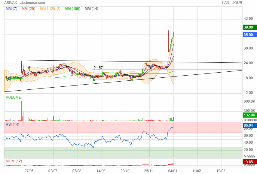Click the volume spike bar before 04/01
Viewport: 257px width, 174px height.
[x=168, y=113]
